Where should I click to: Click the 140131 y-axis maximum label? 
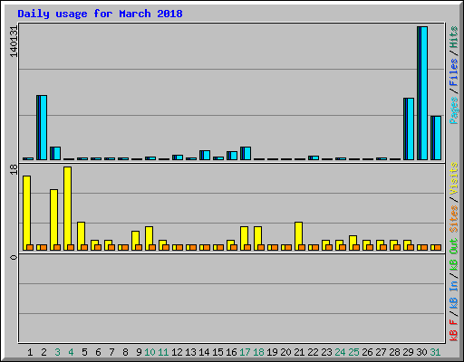(14, 41)
